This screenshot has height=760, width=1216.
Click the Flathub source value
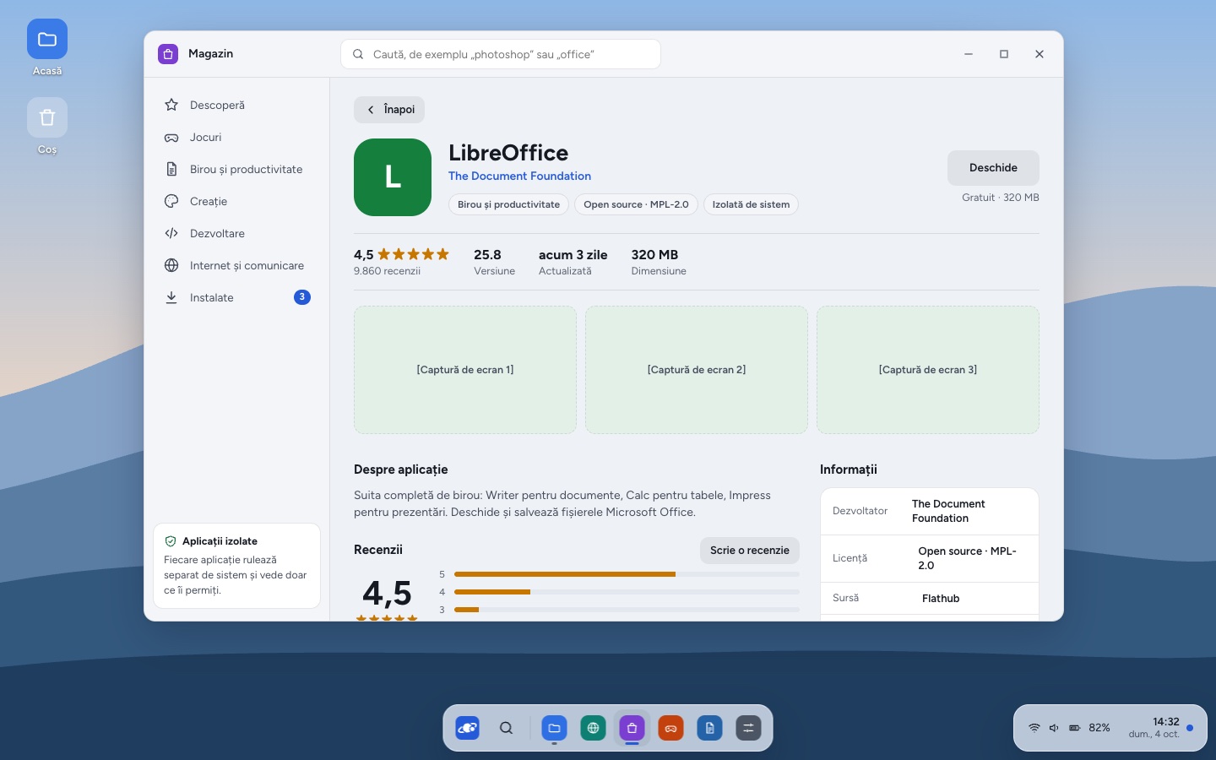(x=941, y=599)
